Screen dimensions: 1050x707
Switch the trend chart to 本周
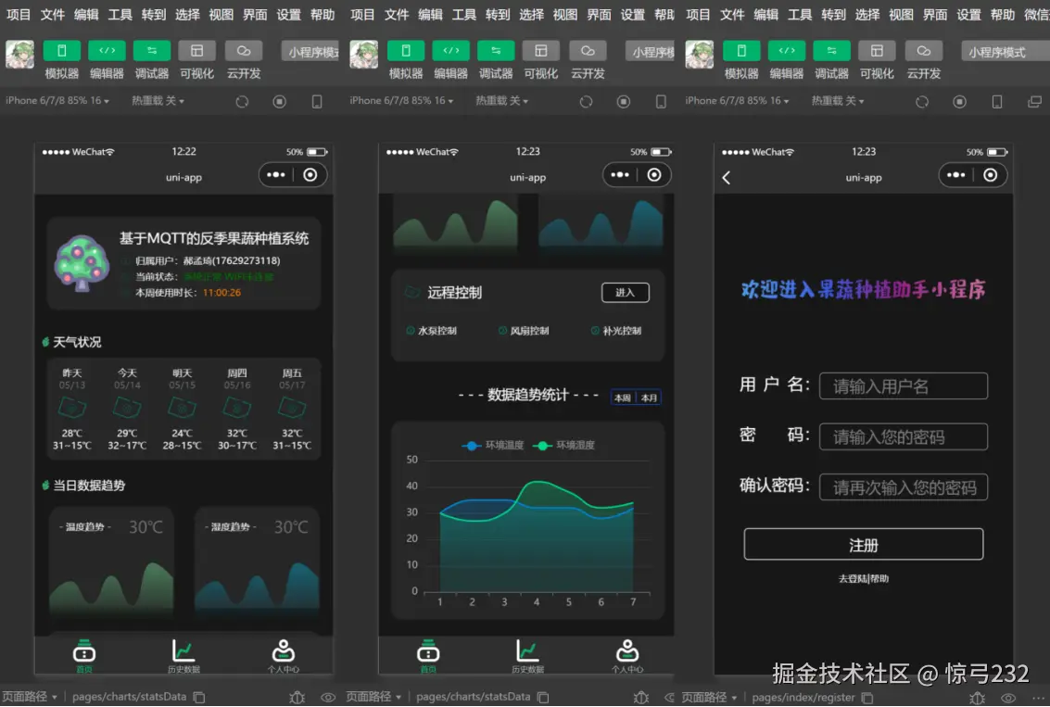[623, 398]
